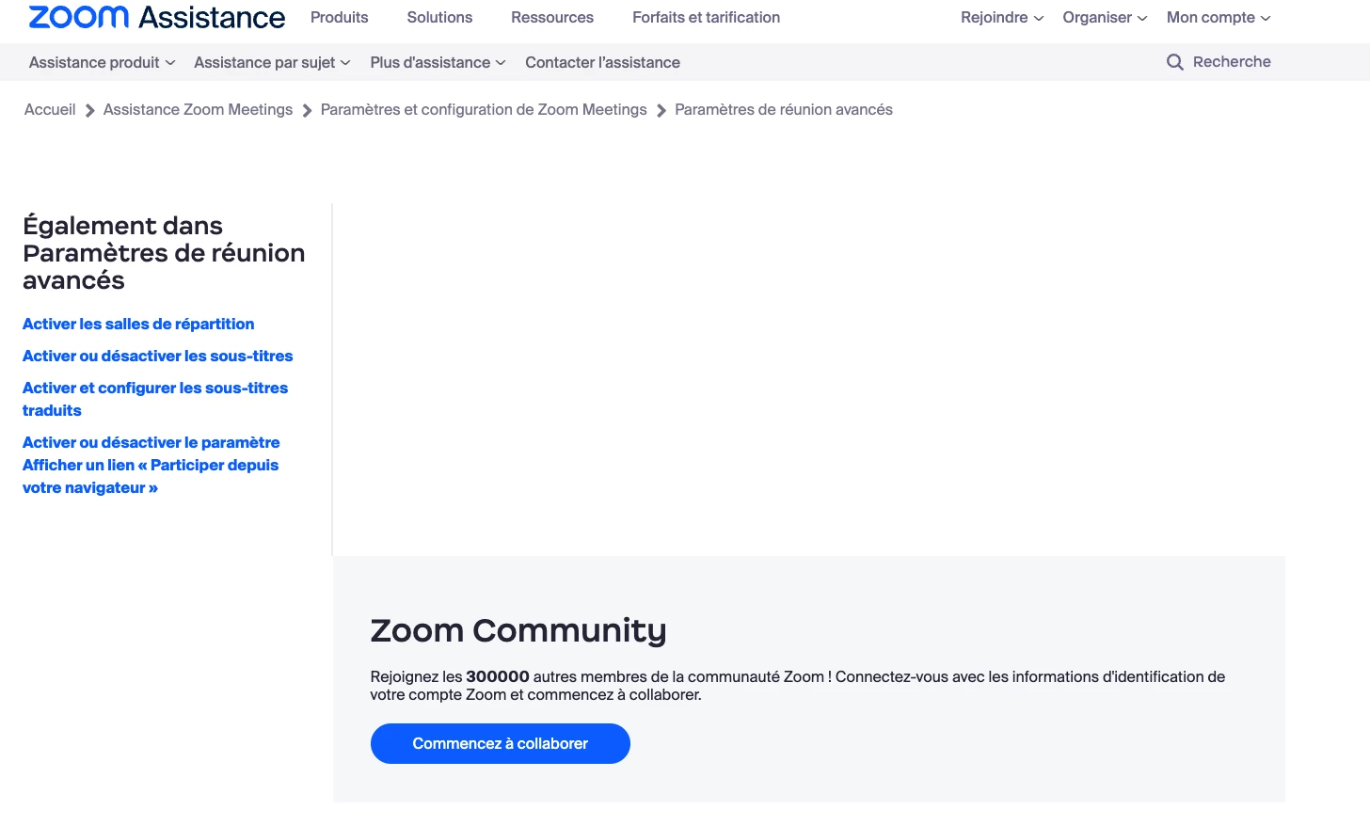
Task: Click the Zoom Community heading
Action: click(518, 630)
